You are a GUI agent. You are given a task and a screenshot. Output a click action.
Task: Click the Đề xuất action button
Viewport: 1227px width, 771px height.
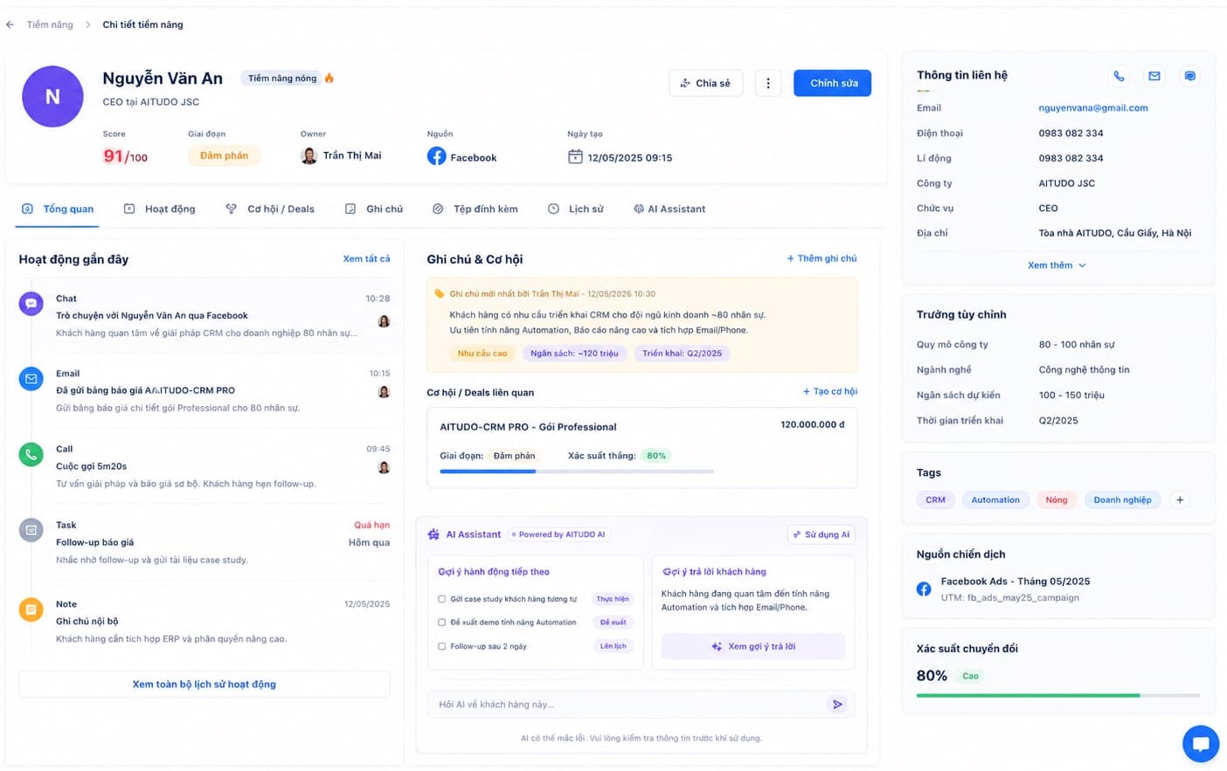613,623
